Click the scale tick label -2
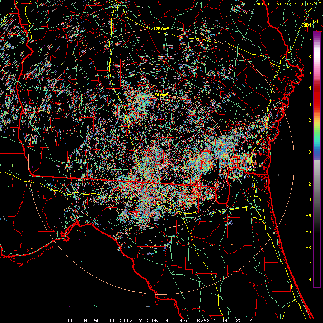 click(x=308, y=184)
